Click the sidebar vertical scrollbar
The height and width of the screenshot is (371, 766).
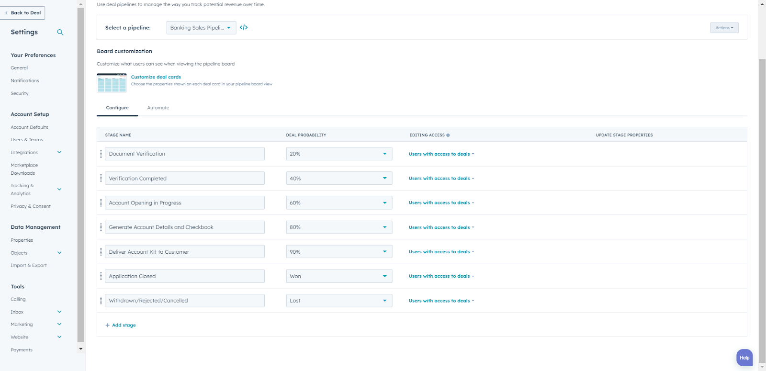pos(81,175)
